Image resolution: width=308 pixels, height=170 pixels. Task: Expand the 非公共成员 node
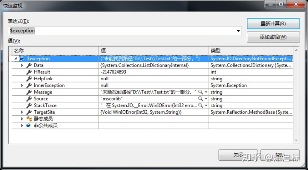tap(22, 125)
